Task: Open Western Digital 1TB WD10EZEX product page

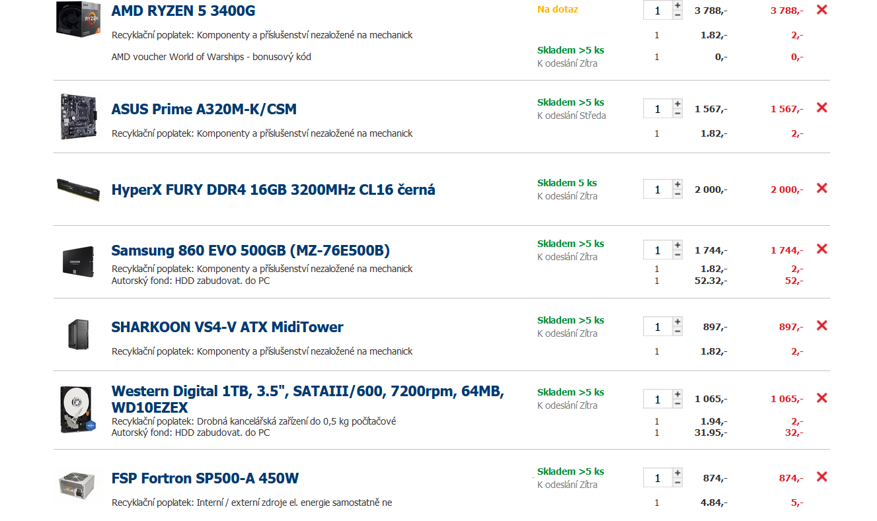Action: click(x=308, y=399)
